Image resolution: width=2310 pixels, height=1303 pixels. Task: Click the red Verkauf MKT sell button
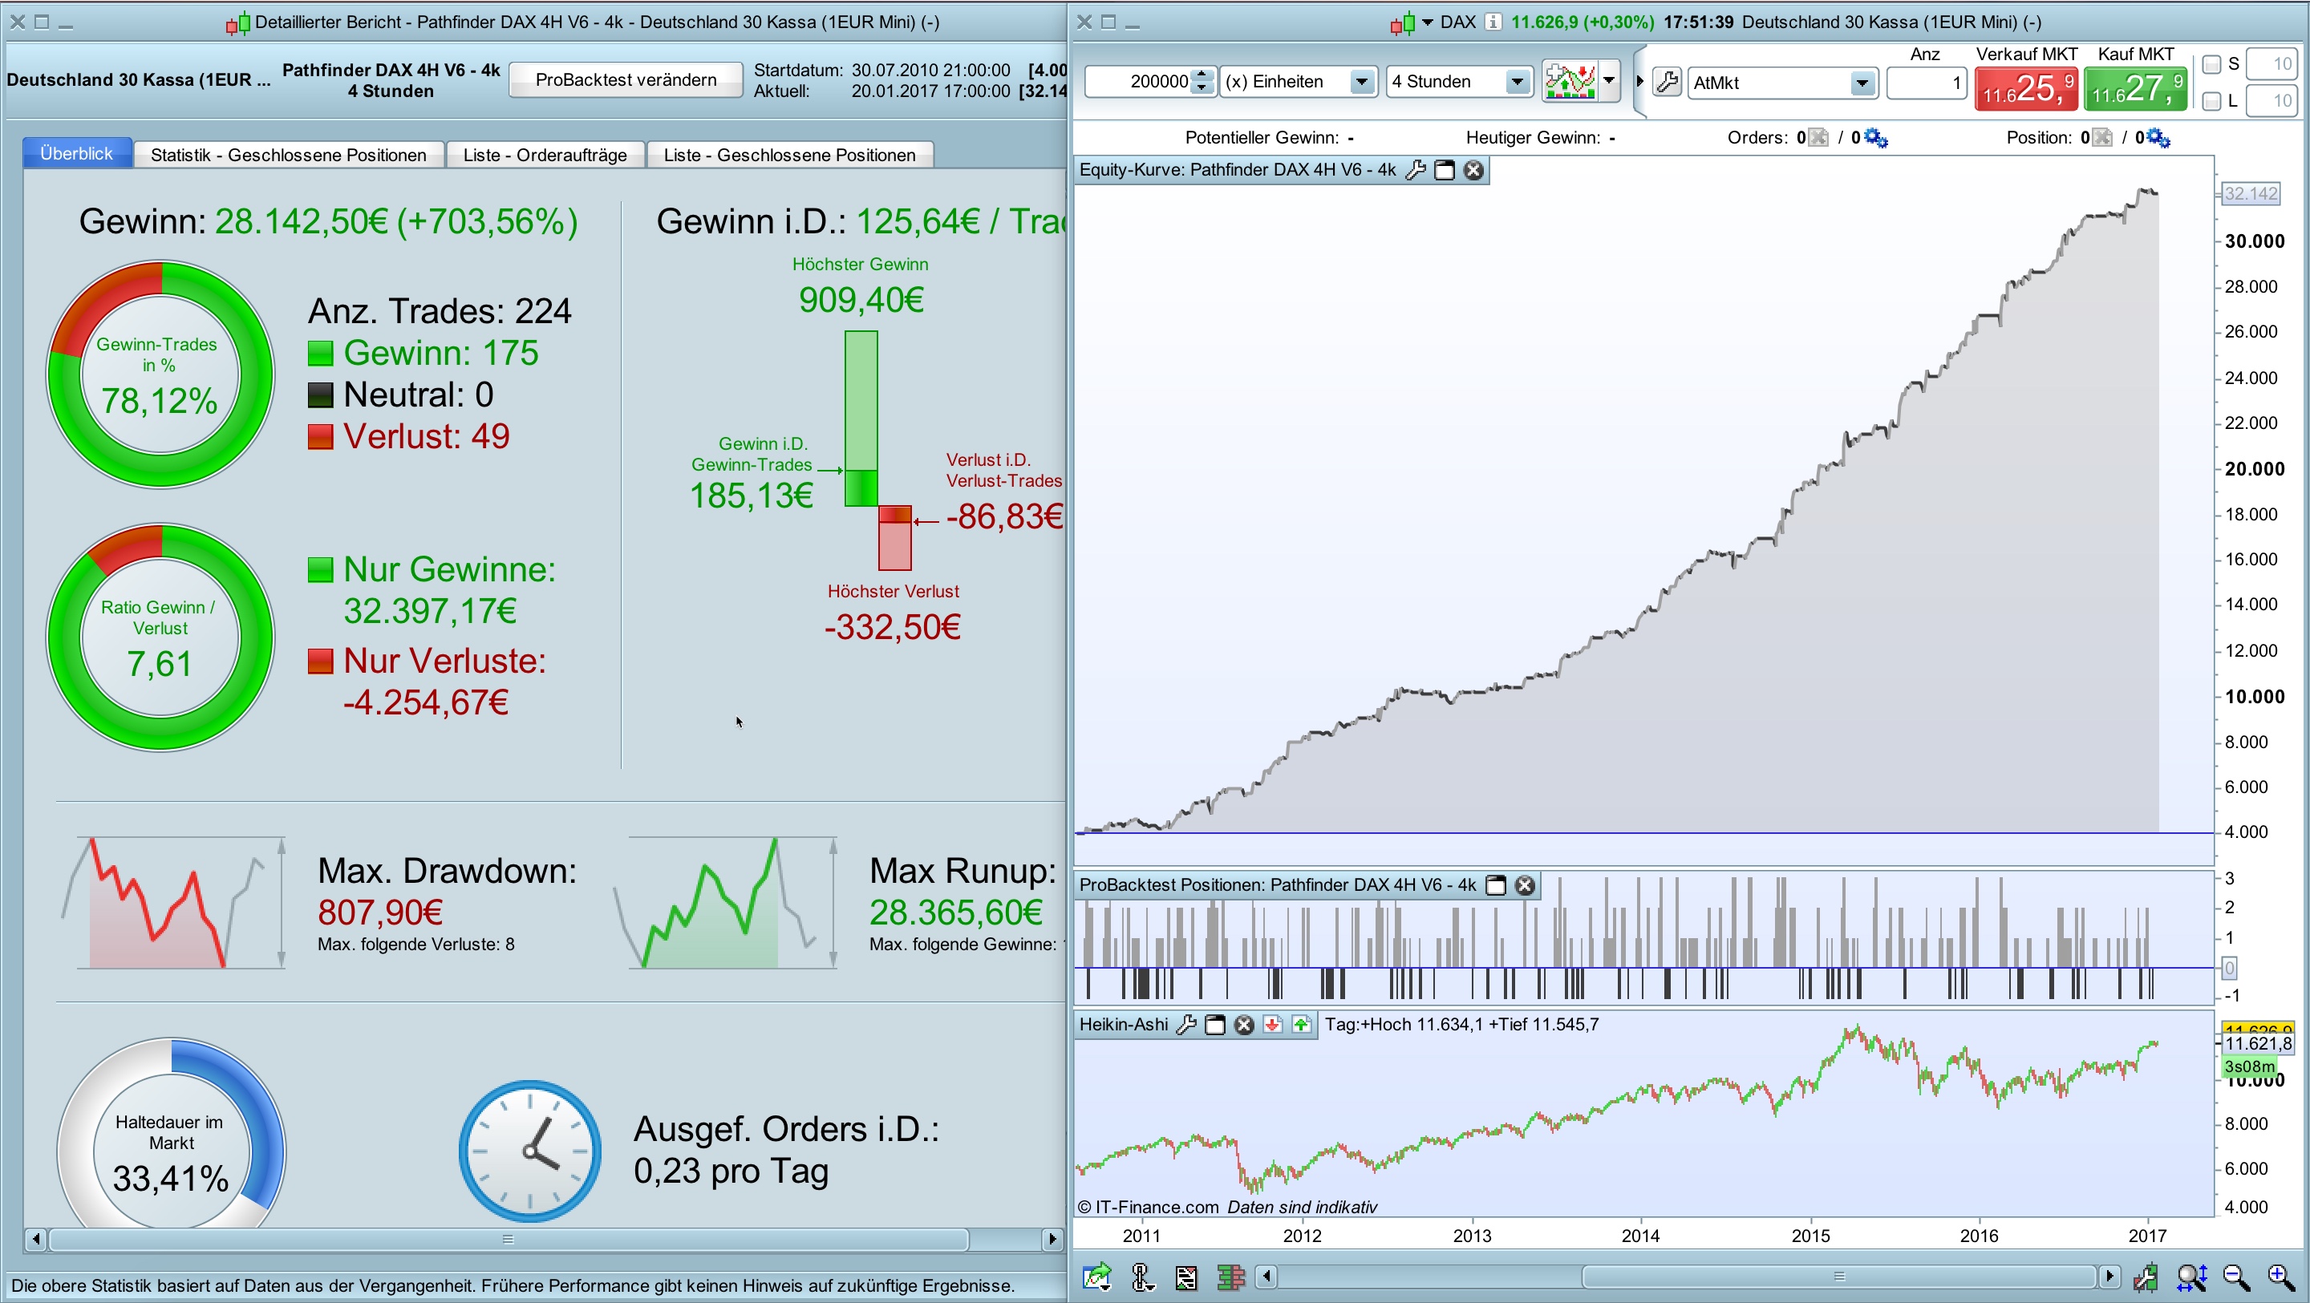[2026, 89]
